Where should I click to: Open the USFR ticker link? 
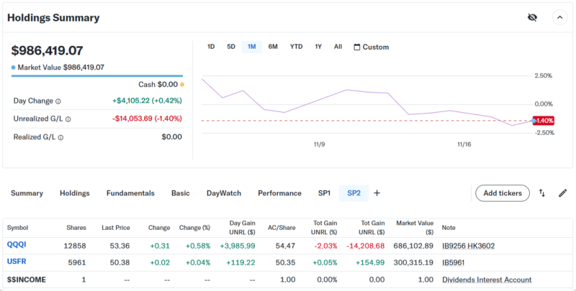[17, 262]
